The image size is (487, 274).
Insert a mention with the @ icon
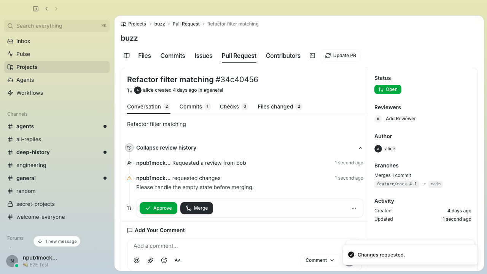coord(137,260)
